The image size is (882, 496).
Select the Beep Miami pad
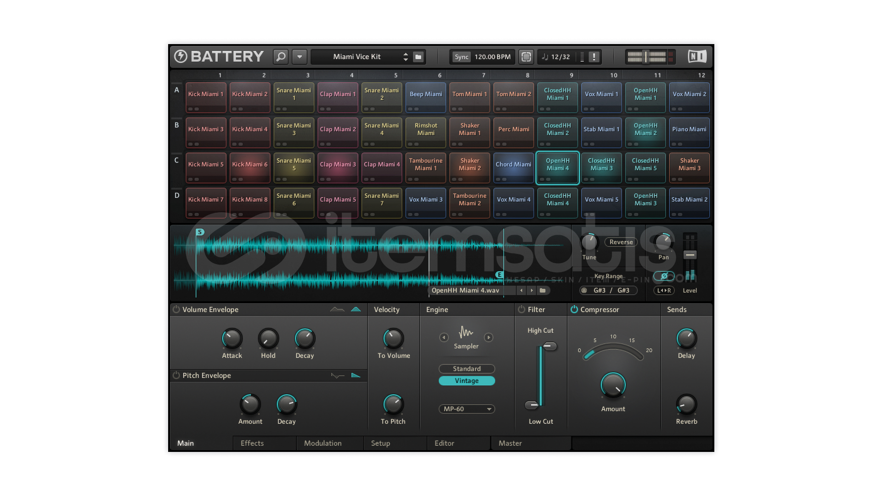(x=426, y=98)
